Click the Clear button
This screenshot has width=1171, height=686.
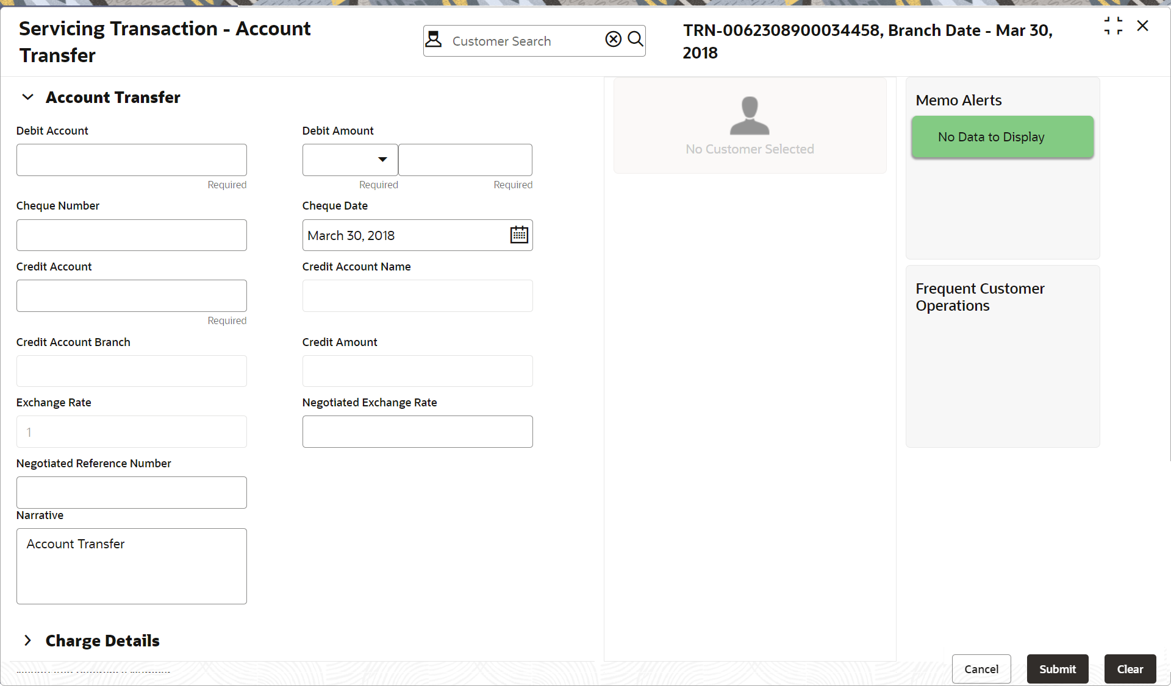tap(1130, 669)
